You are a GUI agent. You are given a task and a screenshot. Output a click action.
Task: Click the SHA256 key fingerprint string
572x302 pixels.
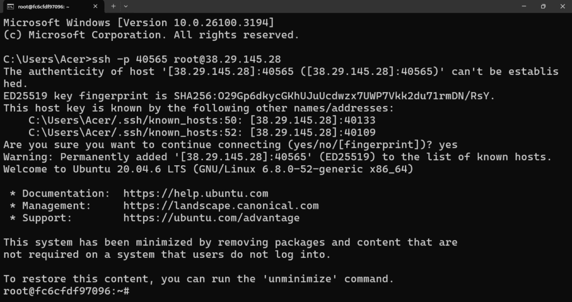click(x=334, y=96)
